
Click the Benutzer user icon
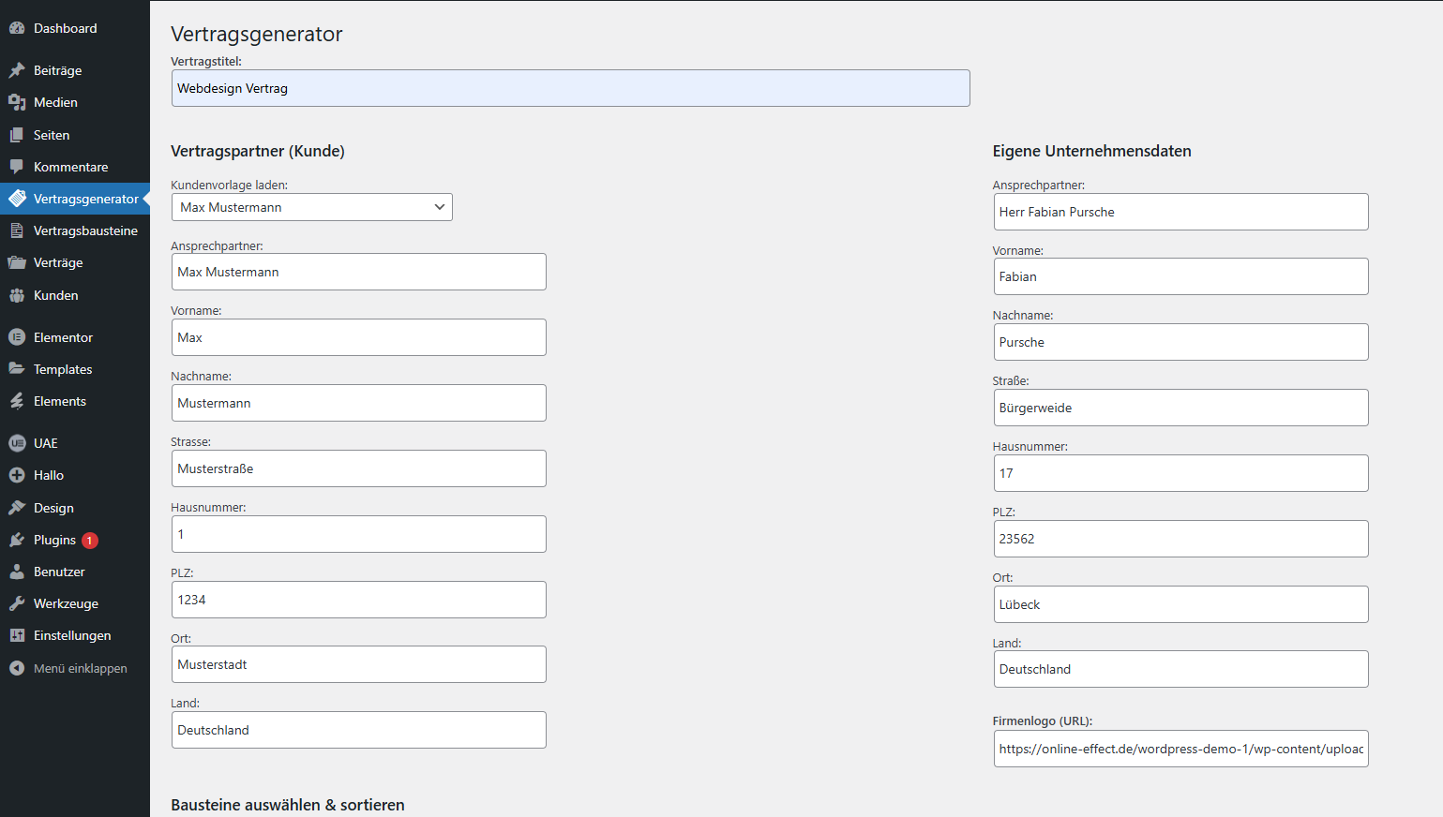[x=17, y=572]
